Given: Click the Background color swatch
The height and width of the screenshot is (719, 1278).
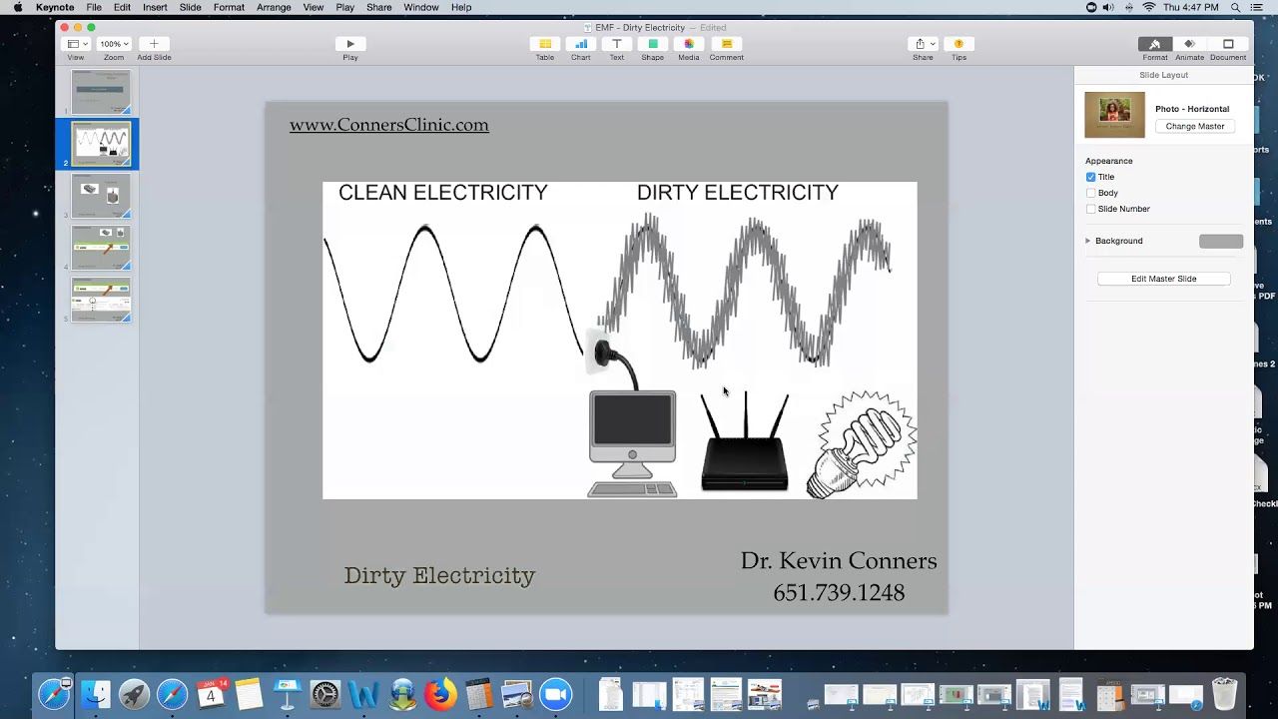Looking at the screenshot, I should [1220, 241].
